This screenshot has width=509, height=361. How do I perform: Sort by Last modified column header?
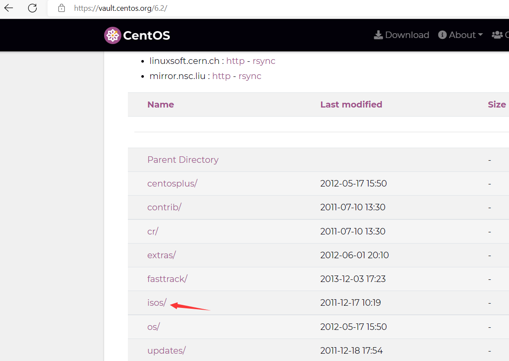(x=351, y=104)
